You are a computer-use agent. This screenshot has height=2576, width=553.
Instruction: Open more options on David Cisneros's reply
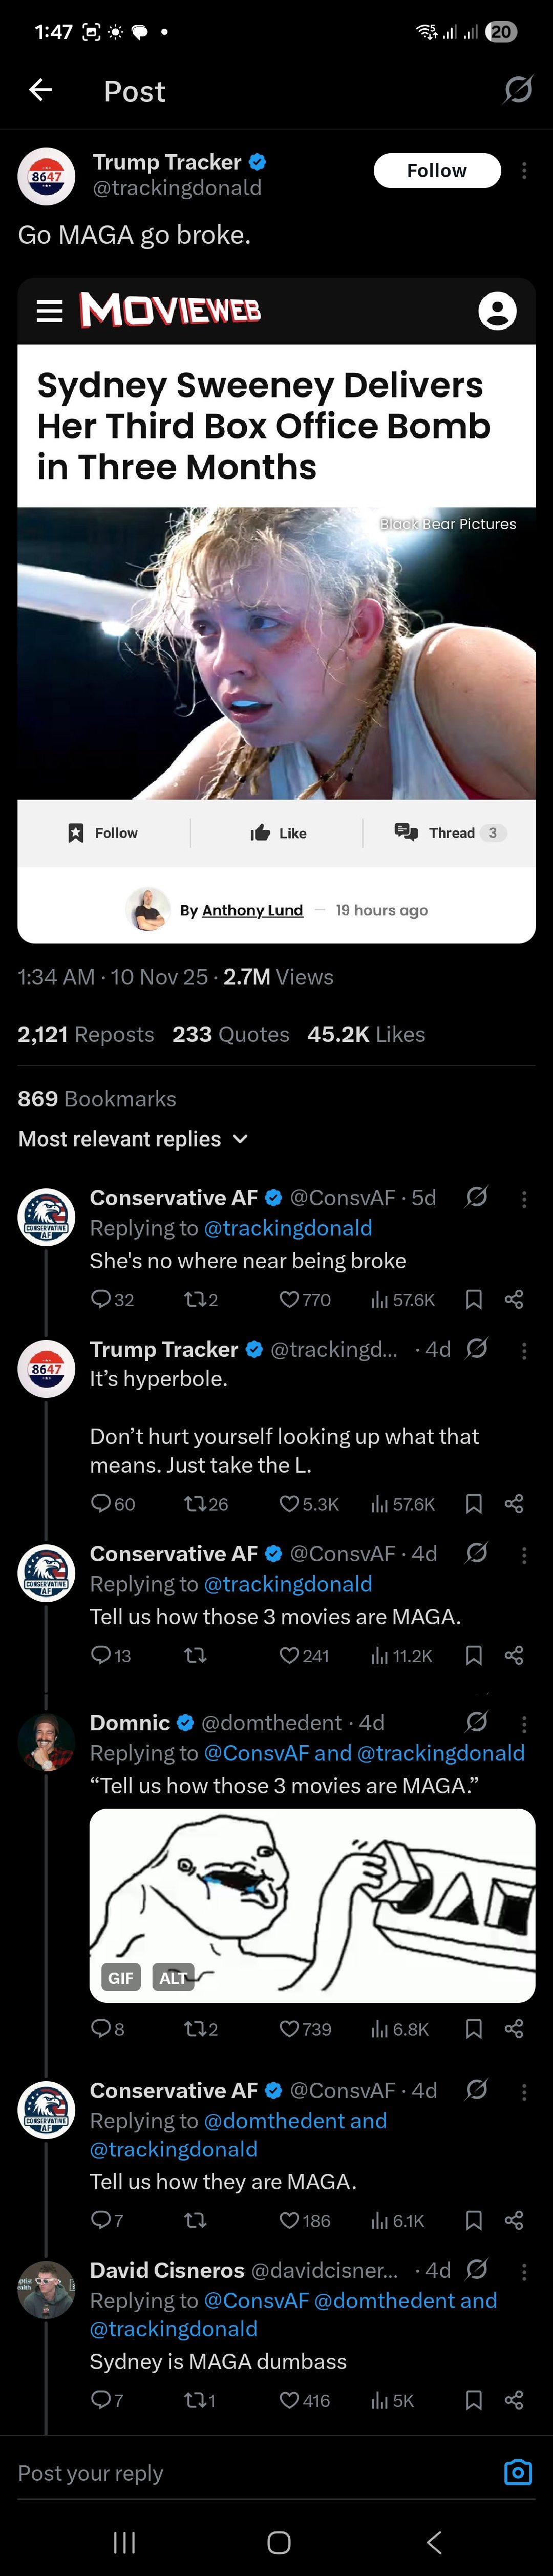[524, 2272]
